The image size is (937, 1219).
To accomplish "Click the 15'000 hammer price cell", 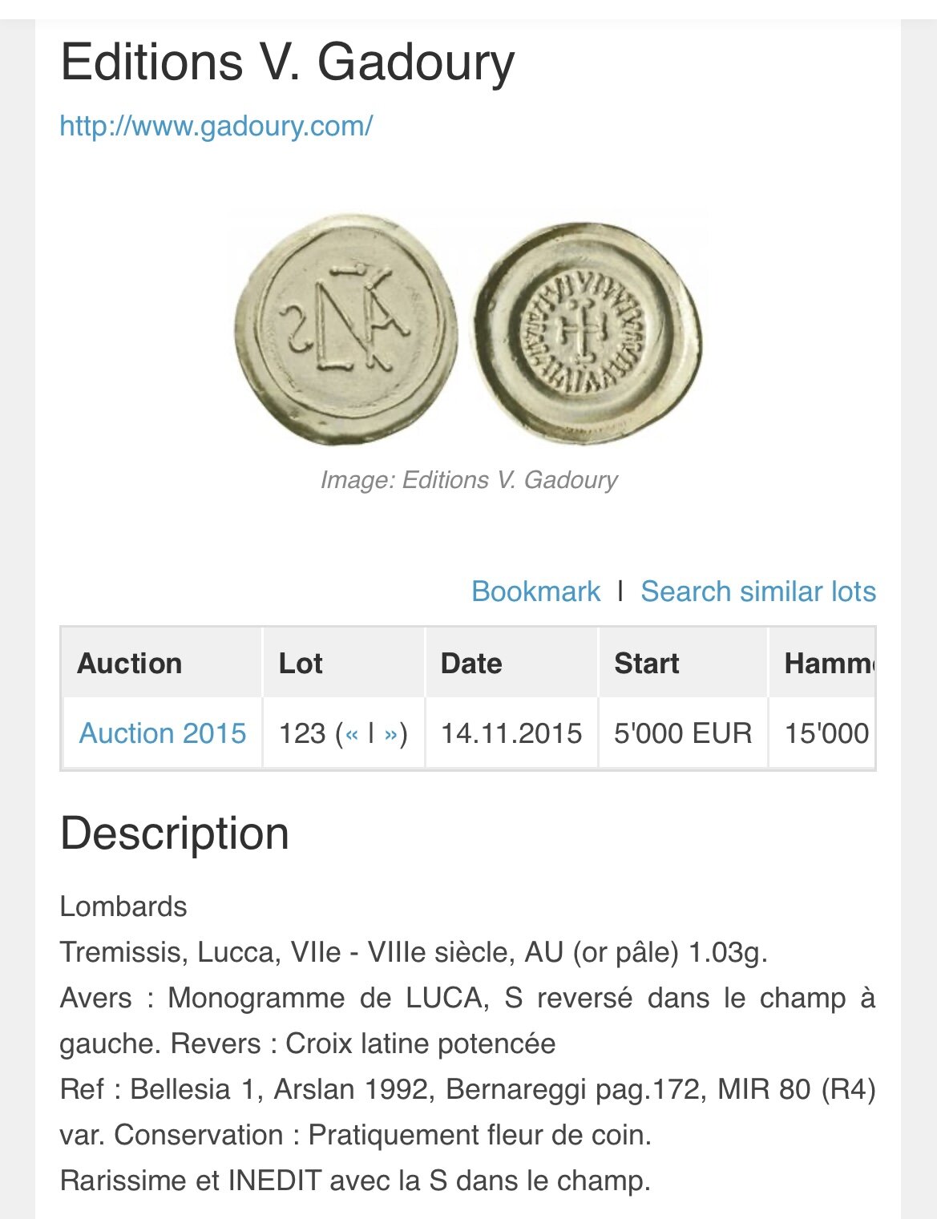I will pos(826,733).
